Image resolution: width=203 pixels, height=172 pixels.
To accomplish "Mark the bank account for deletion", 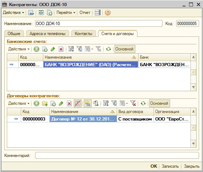I will pos(61,49).
